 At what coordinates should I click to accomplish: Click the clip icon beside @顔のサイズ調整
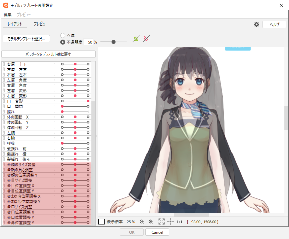(x=4, y=164)
